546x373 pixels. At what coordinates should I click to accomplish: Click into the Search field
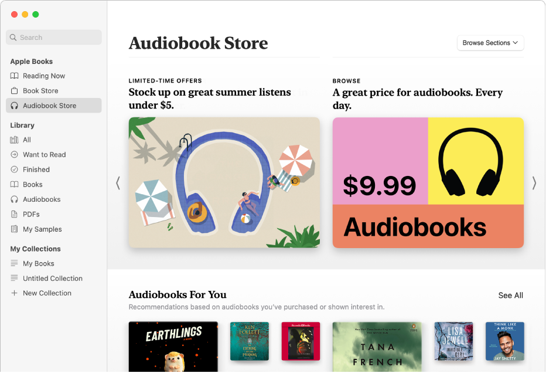[x=54, y=38]
